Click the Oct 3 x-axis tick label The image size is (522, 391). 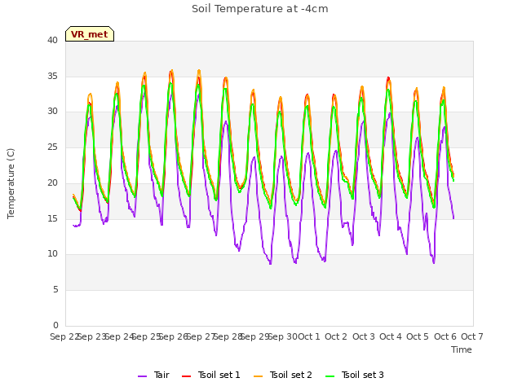pyautogui.click(x=364, y=336)
